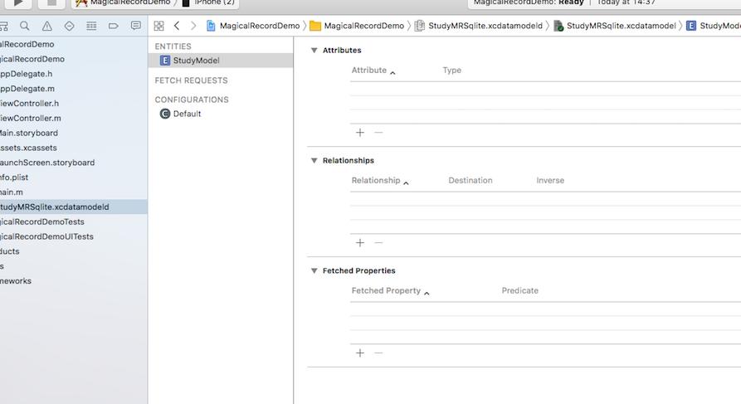Select StudyMRSqlite.xcdatamodeld in navigator
This screenshot has width=741, height=404.
coord(73,207)
